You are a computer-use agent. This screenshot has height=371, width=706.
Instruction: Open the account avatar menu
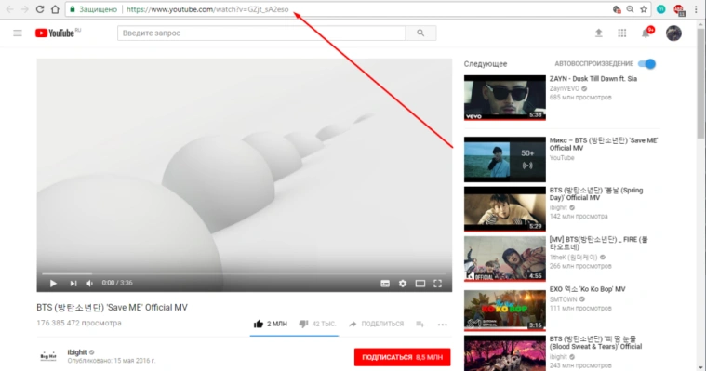pos(673,33)
